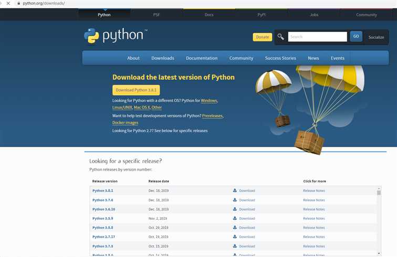397x257 pixels.
Task: Select the Jobs top-level tab
Action: pos(314,15)
